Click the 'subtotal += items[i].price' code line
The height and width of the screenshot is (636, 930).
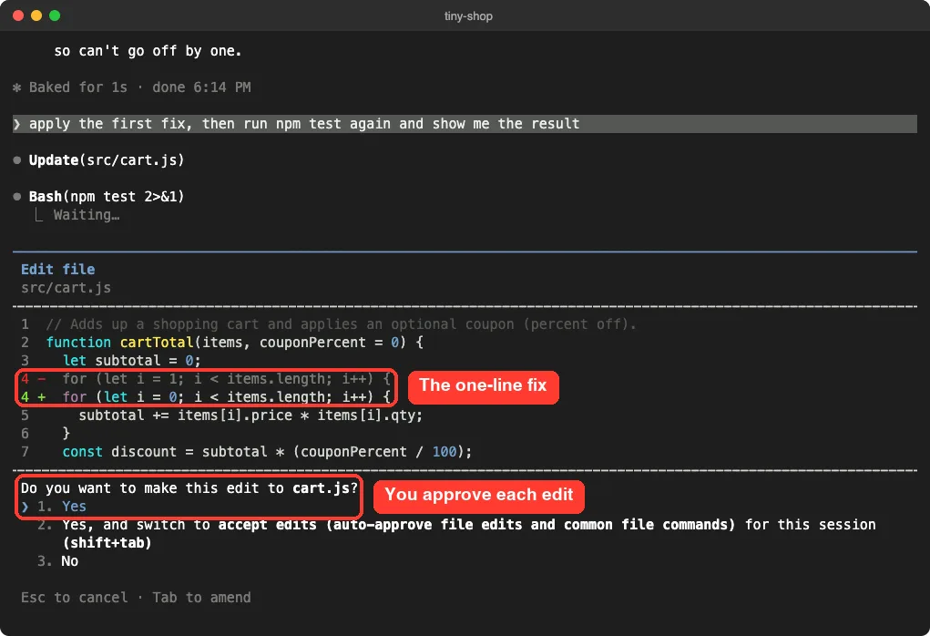click(250, 415)
